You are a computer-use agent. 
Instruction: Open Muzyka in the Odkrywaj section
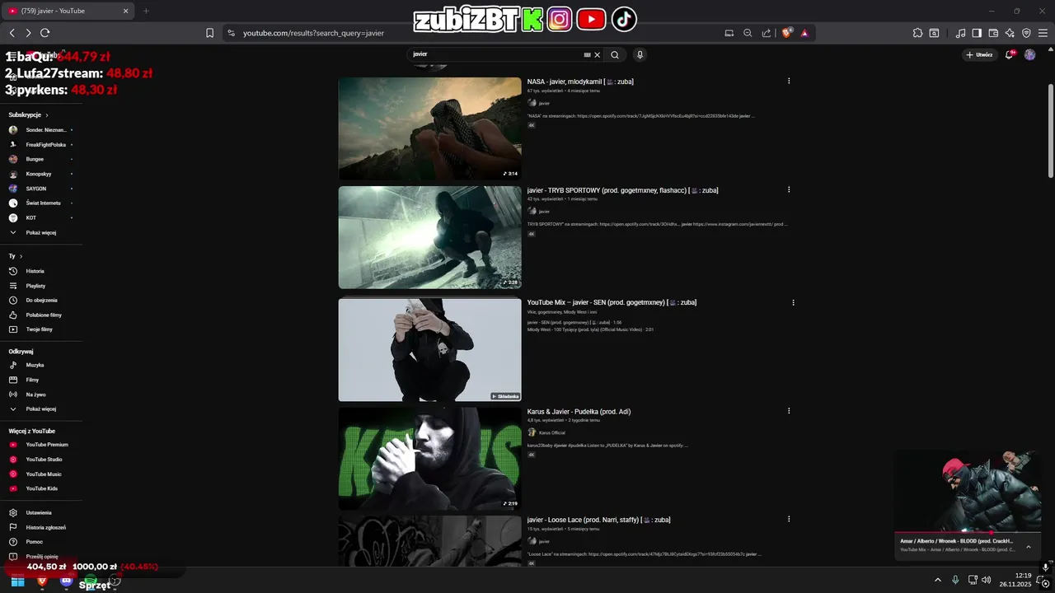(35, 365)
